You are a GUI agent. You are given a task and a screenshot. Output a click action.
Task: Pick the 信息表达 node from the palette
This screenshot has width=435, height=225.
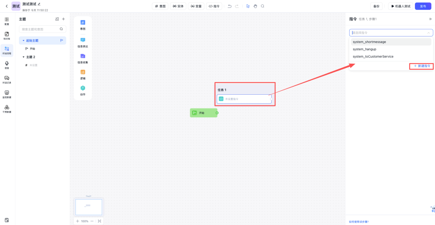click(83, 42)
